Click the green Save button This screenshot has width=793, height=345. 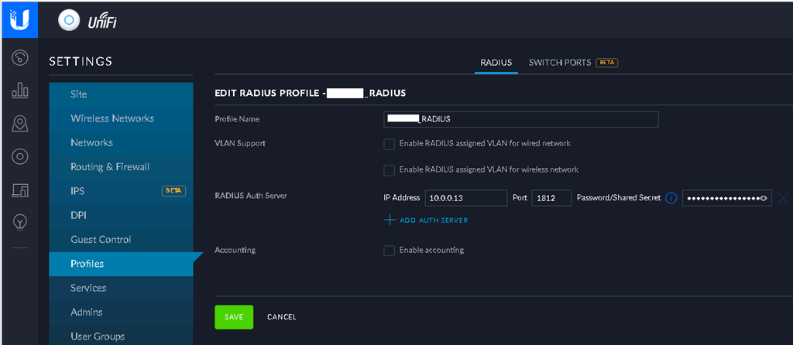point(234,317)
